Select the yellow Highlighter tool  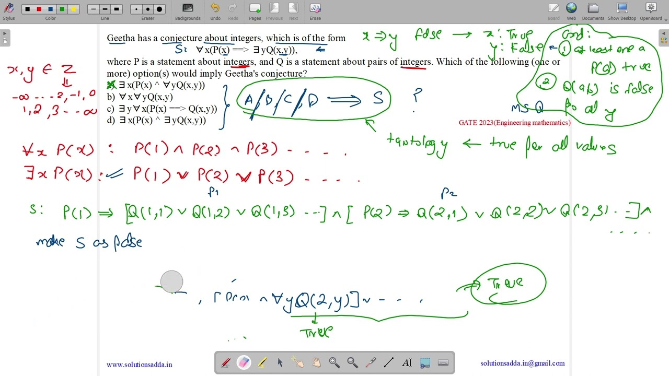(262, 363)
